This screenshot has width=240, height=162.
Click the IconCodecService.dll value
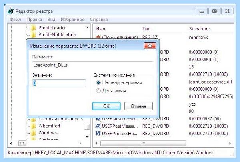[x=210, y=82]
